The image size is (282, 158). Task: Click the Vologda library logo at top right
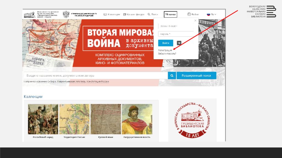[261, 12]
